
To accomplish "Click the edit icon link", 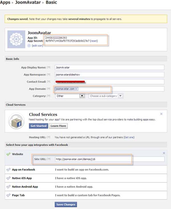I will (x=37, y=45).
